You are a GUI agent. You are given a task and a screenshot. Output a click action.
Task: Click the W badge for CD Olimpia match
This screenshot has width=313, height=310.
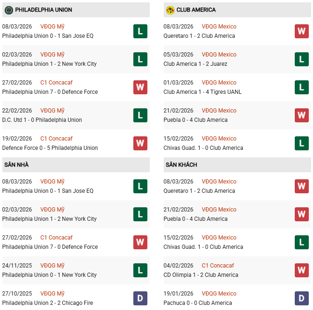[x=302, y=270]
